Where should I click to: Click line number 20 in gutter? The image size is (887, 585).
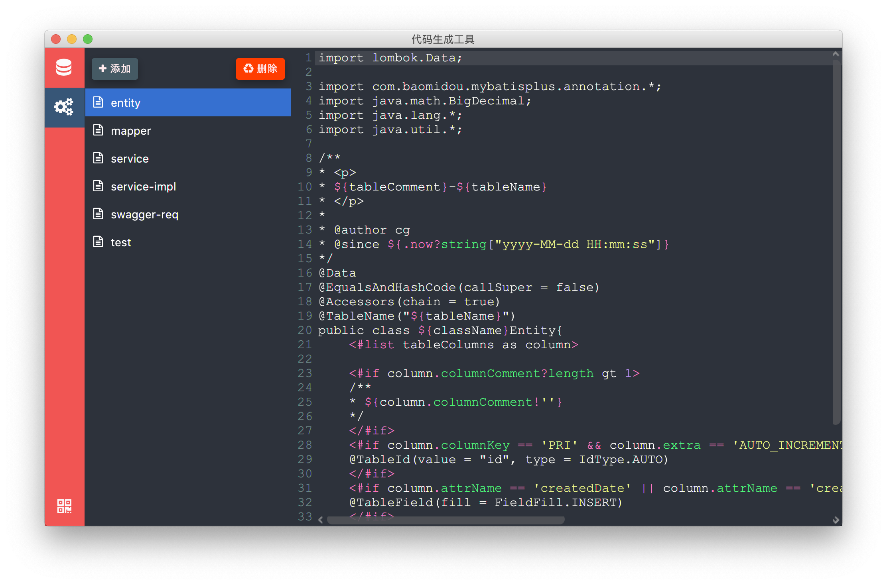pos(305,330)
